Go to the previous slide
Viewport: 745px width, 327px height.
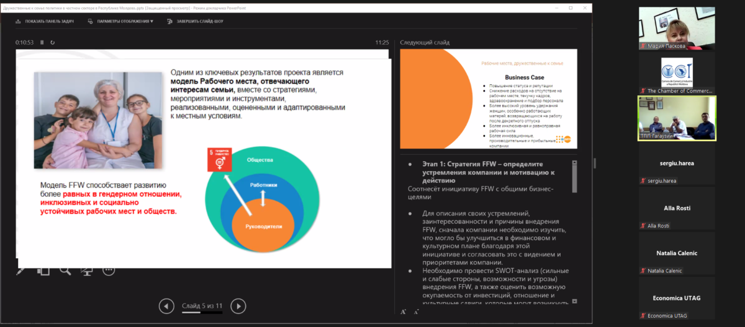[166, 306]
